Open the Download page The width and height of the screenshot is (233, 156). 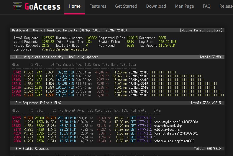(156, 6)
